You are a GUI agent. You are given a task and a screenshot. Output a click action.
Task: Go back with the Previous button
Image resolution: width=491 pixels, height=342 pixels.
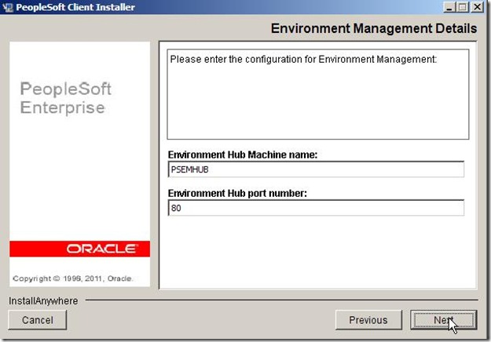368,320
